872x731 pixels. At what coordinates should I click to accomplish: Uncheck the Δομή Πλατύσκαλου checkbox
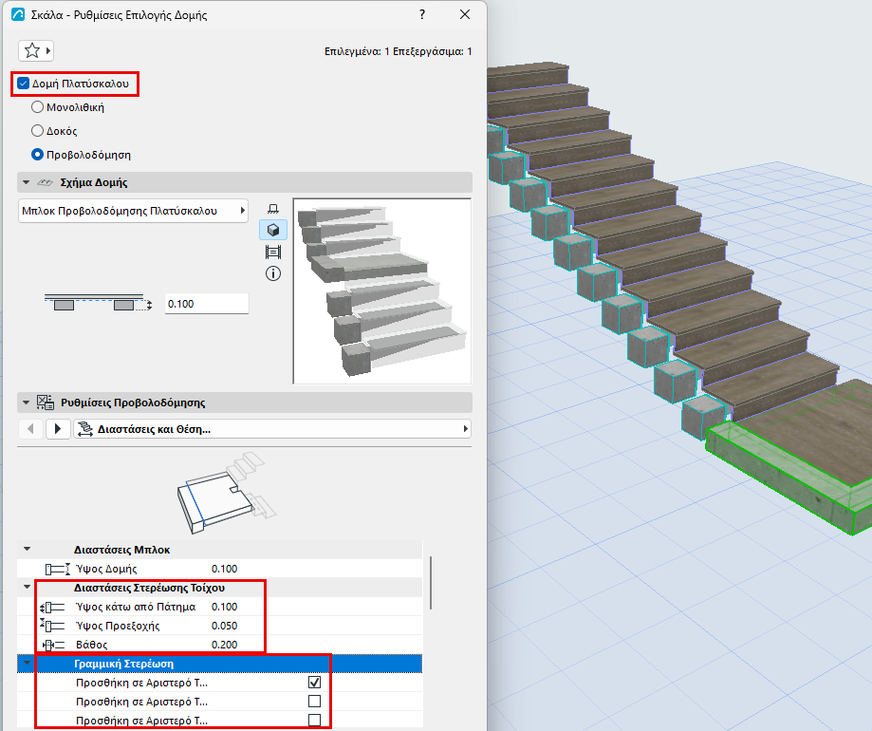coord(23,84)
